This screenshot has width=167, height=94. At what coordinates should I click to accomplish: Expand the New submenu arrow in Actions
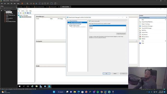165,20
